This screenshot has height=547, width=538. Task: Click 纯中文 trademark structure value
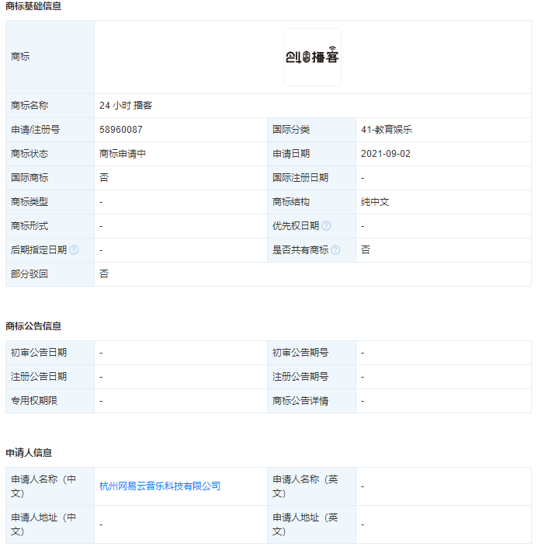coord(375,202)
